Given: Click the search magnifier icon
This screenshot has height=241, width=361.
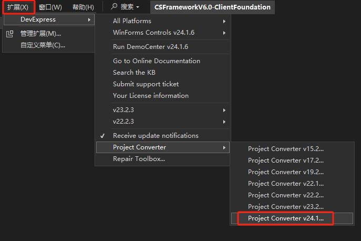Looking at the screenshot, I should point(114,7).
